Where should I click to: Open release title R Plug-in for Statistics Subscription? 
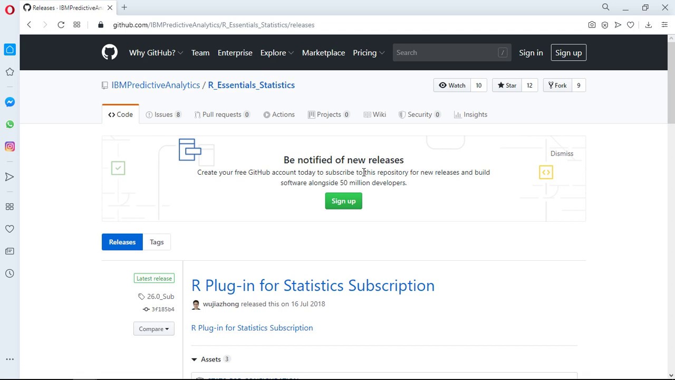[313, 286]
